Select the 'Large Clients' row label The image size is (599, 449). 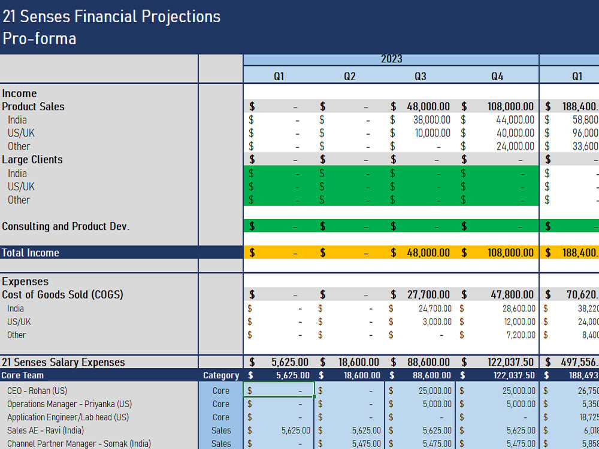coord(32,160)
